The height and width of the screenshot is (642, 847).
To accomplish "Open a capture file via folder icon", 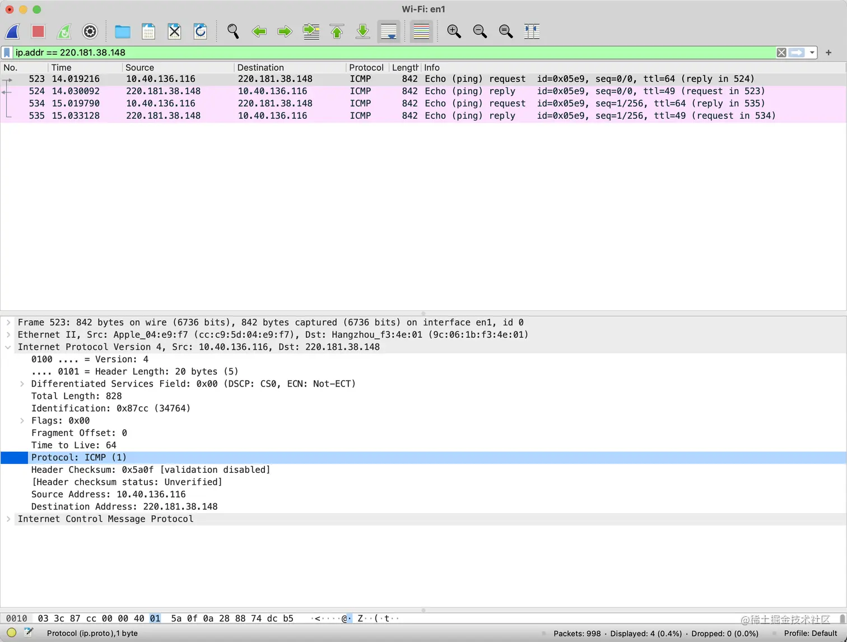I will point(122,31).
